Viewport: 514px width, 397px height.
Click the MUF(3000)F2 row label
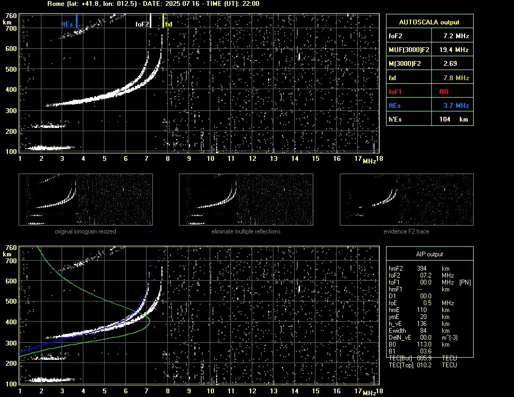(x=409, y=50)
